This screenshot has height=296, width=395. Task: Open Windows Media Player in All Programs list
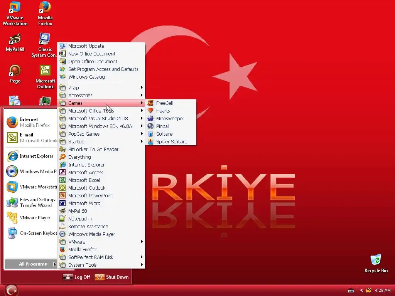[101, 234]
